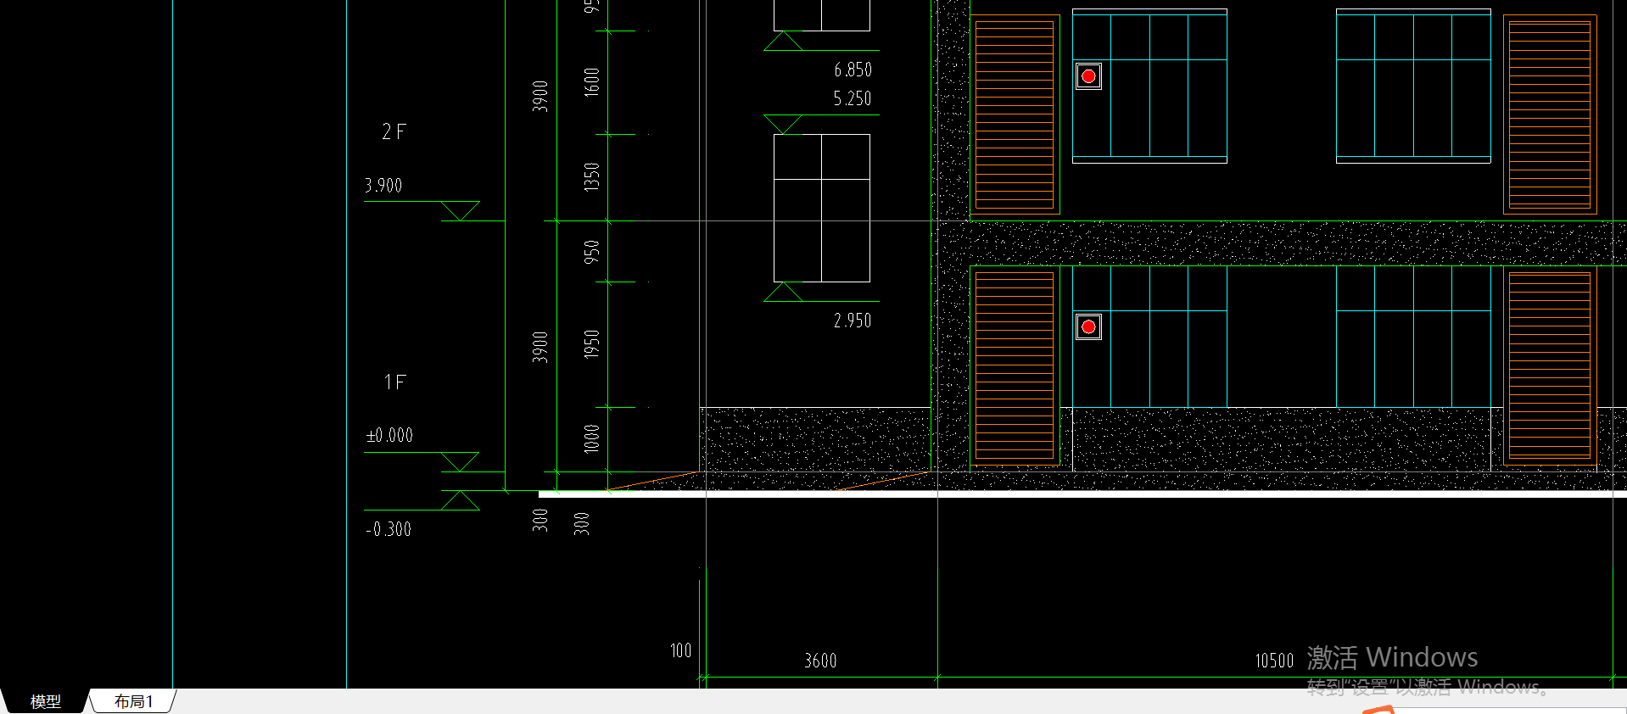
Task: Select the 3600 horizontal dimension
Action: pos(820,661)
